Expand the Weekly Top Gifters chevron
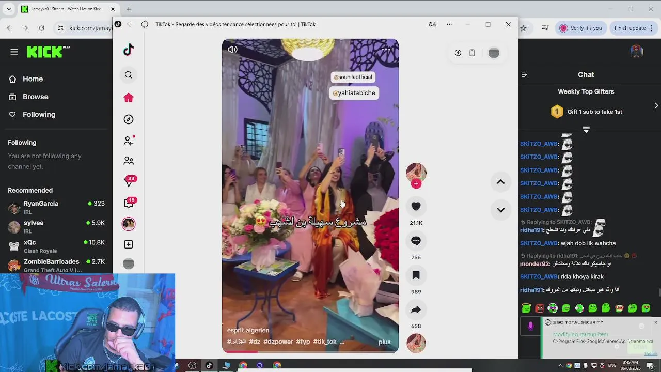 pos(656,105)
